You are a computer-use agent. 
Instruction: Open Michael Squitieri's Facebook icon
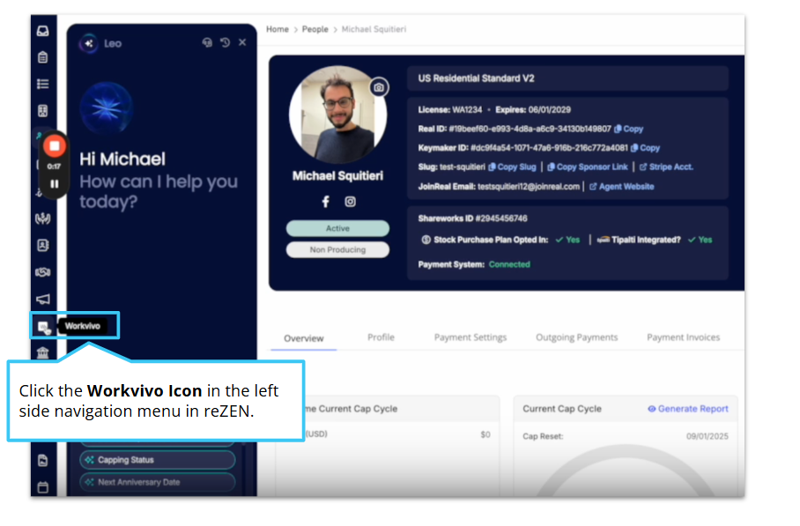pyautogui.click(x=325, y=202)
